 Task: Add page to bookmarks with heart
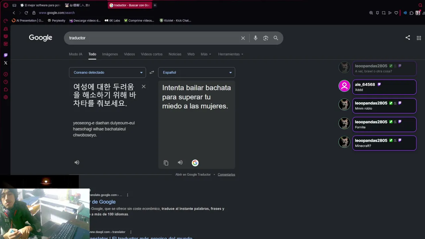[396, 13]
